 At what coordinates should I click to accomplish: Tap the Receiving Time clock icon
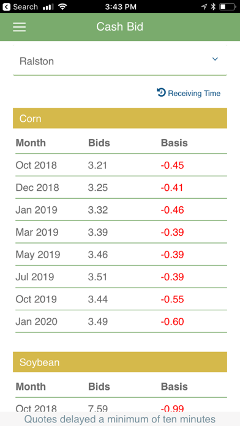tap(161, 92)
